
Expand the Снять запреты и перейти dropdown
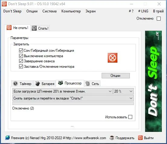click(73, 98)
